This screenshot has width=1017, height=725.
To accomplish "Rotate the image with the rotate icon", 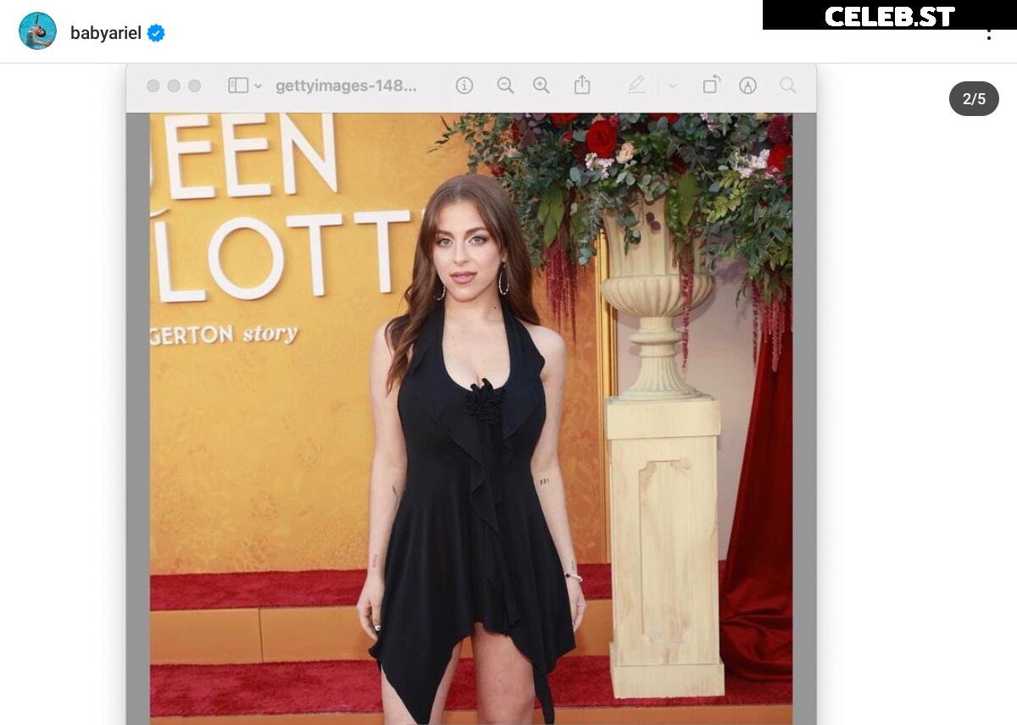I will [711, 85].
